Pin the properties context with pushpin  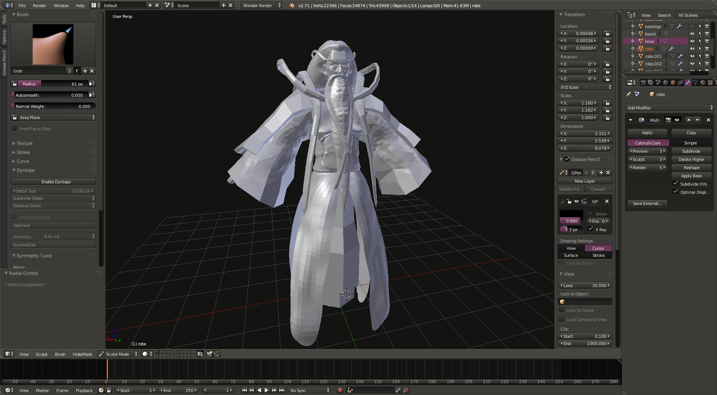(x=629, y=94)
